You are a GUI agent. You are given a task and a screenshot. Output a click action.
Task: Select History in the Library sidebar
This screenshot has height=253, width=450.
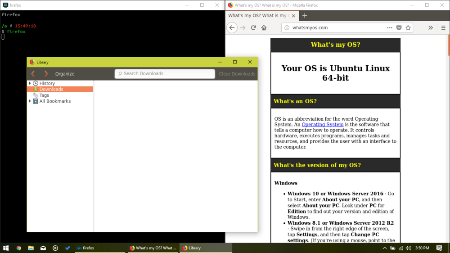coord(47,83)
